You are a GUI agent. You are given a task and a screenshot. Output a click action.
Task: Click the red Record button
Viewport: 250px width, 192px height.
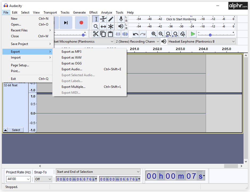[81, 23]
